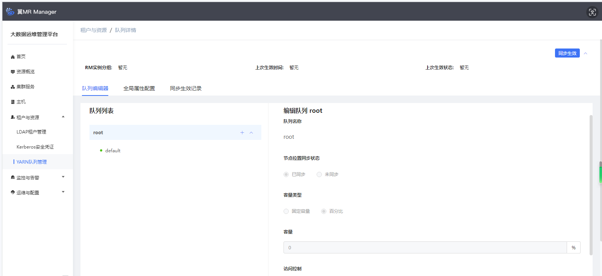Click the 运维与配置 gear icon
602x276 pixels.
pyautogui.click(x=13, y=192)
